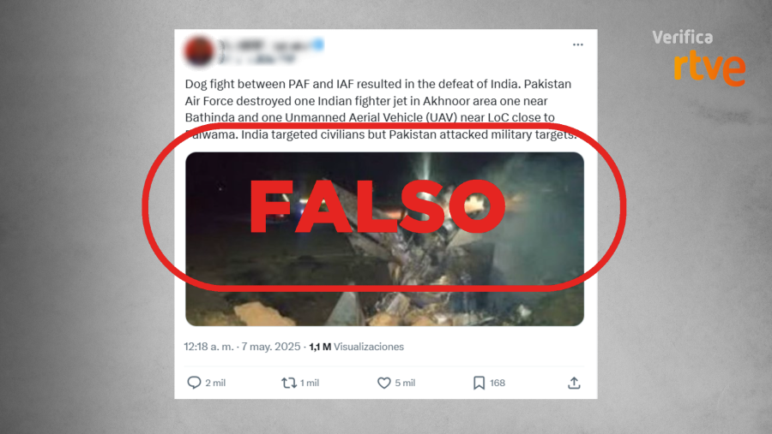Click the 7 may. 2025 date
The width and height of the screenshot is (772, 434).
tap(271, 347)
